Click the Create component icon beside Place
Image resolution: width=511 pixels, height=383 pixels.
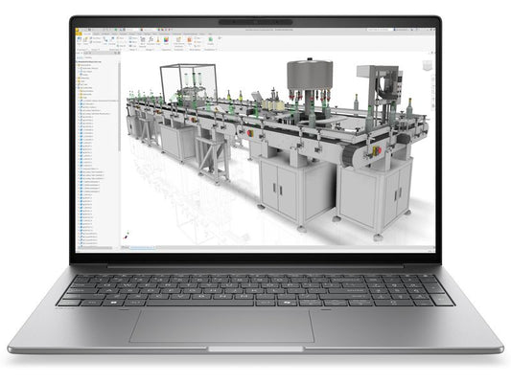pyautogui.click(x=85, y=40)
